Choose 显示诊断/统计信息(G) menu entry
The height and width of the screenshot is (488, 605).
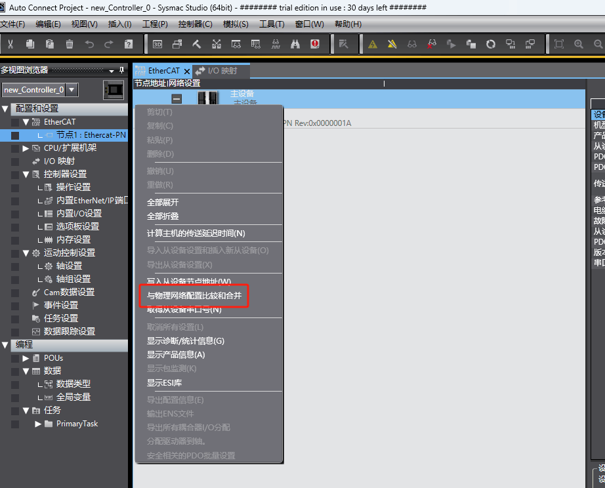pos(186,341)
